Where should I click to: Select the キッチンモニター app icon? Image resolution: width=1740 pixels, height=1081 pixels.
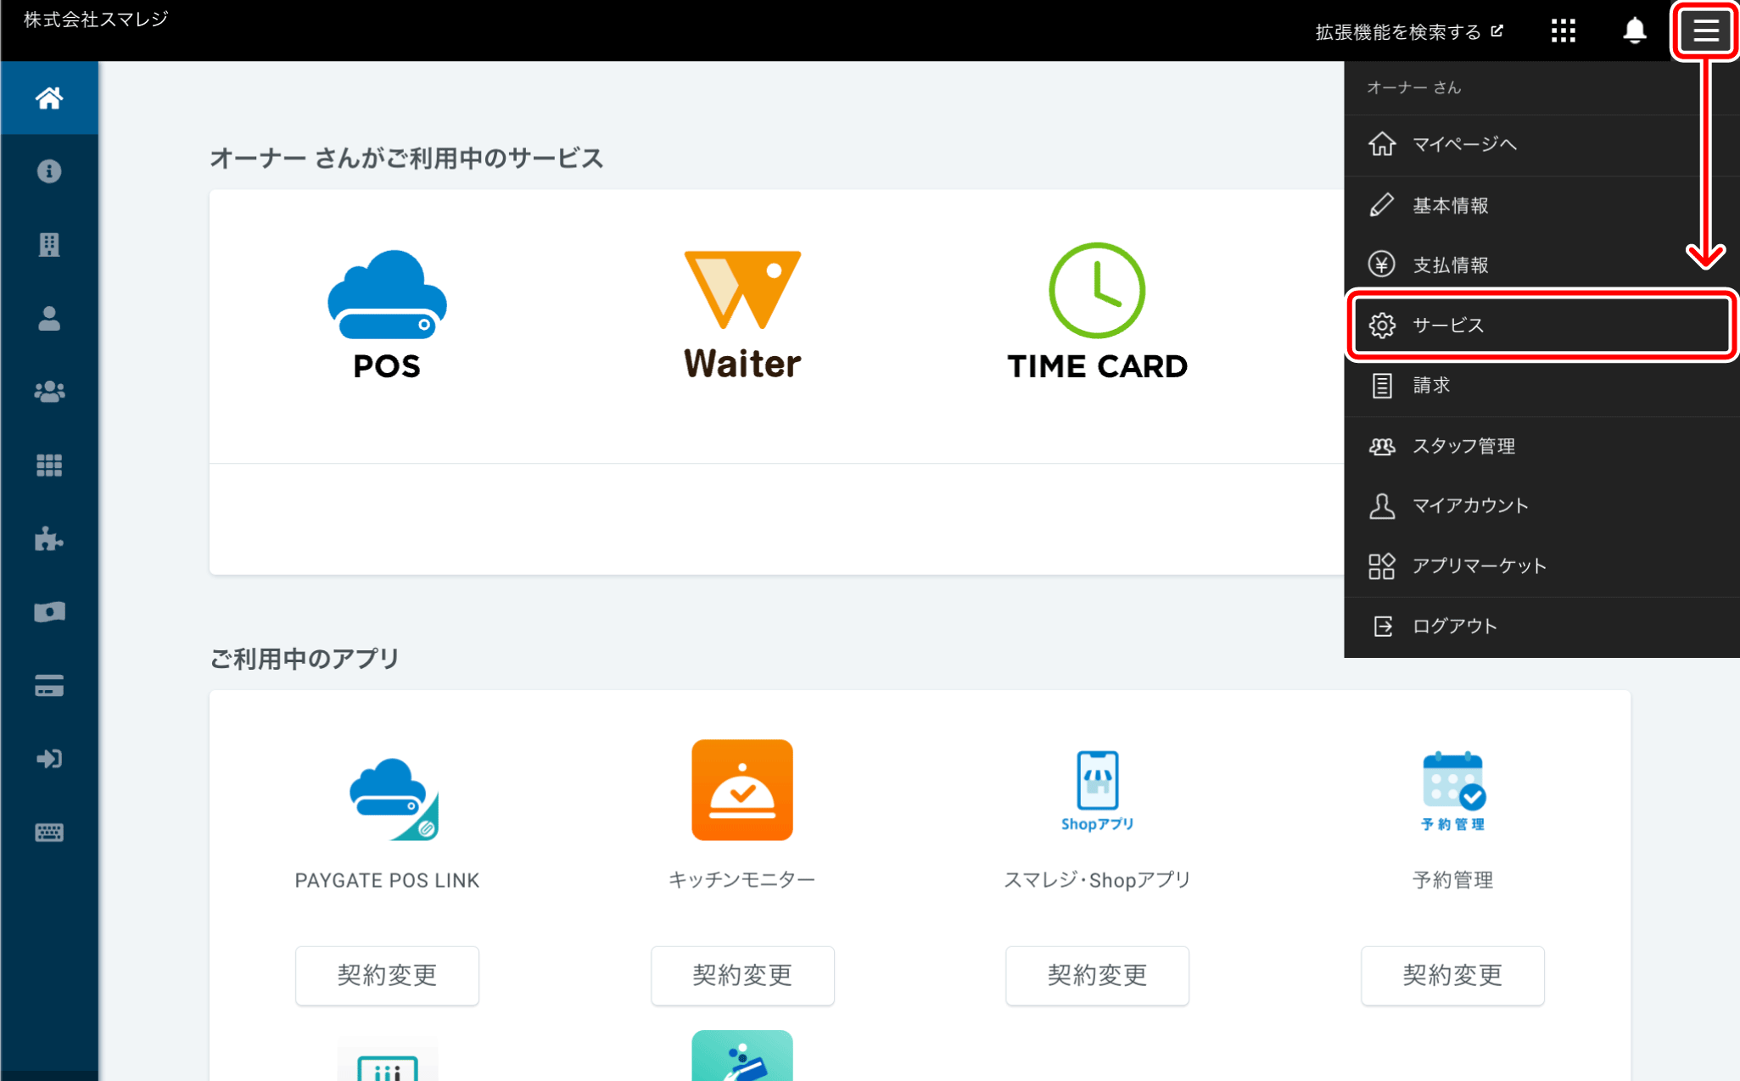click(x=741, y=789)
